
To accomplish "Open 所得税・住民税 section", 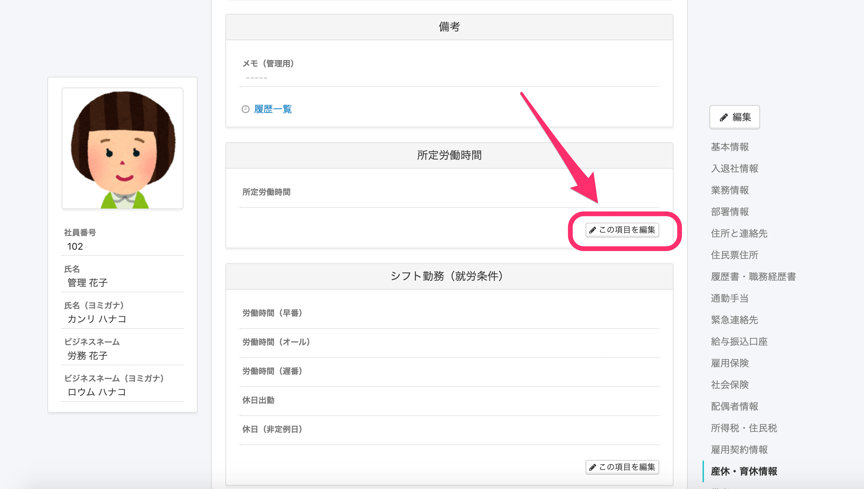I will pyautogui.click(x=744, y=428).
